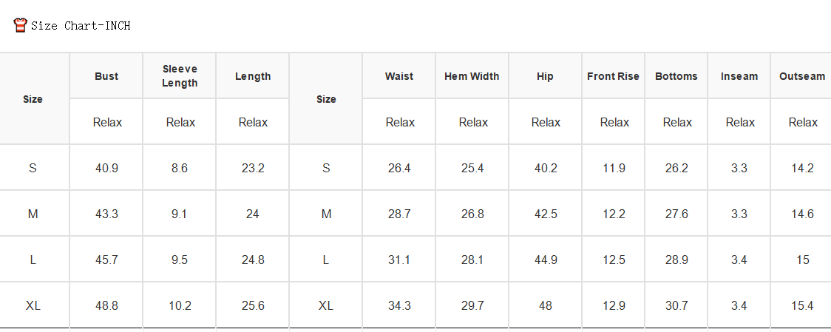This screenshot has width=831, height=332.
Task: Select the L length value 24.8
Action: point(253,260)
